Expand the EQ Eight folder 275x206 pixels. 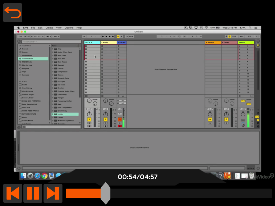pyautogui.click(x=53, y=82)
